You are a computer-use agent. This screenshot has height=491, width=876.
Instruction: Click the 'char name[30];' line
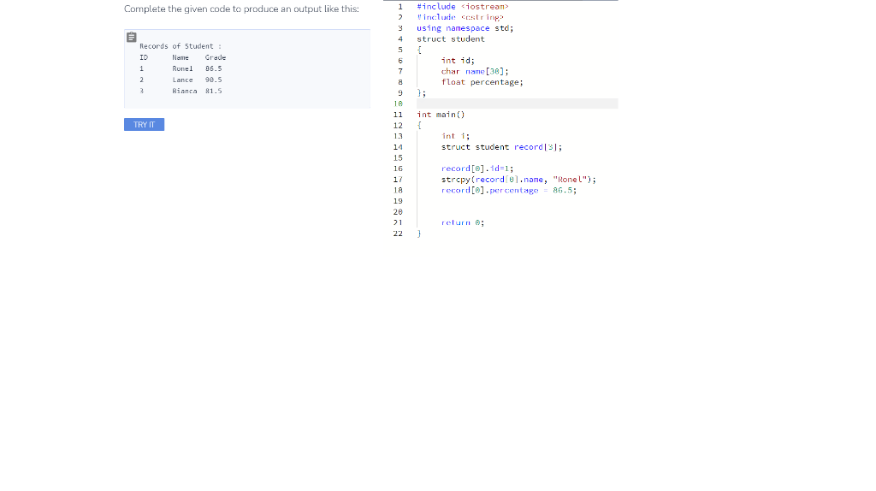tap(475, 71)
